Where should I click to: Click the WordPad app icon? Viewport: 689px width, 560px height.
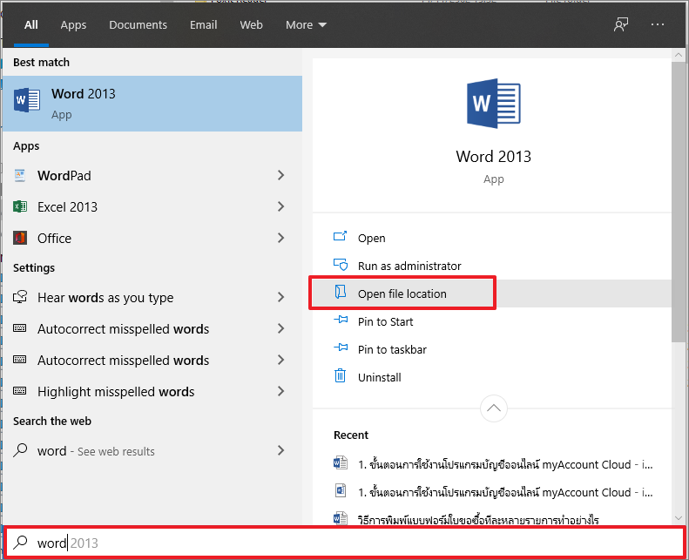tap(20, 175)
